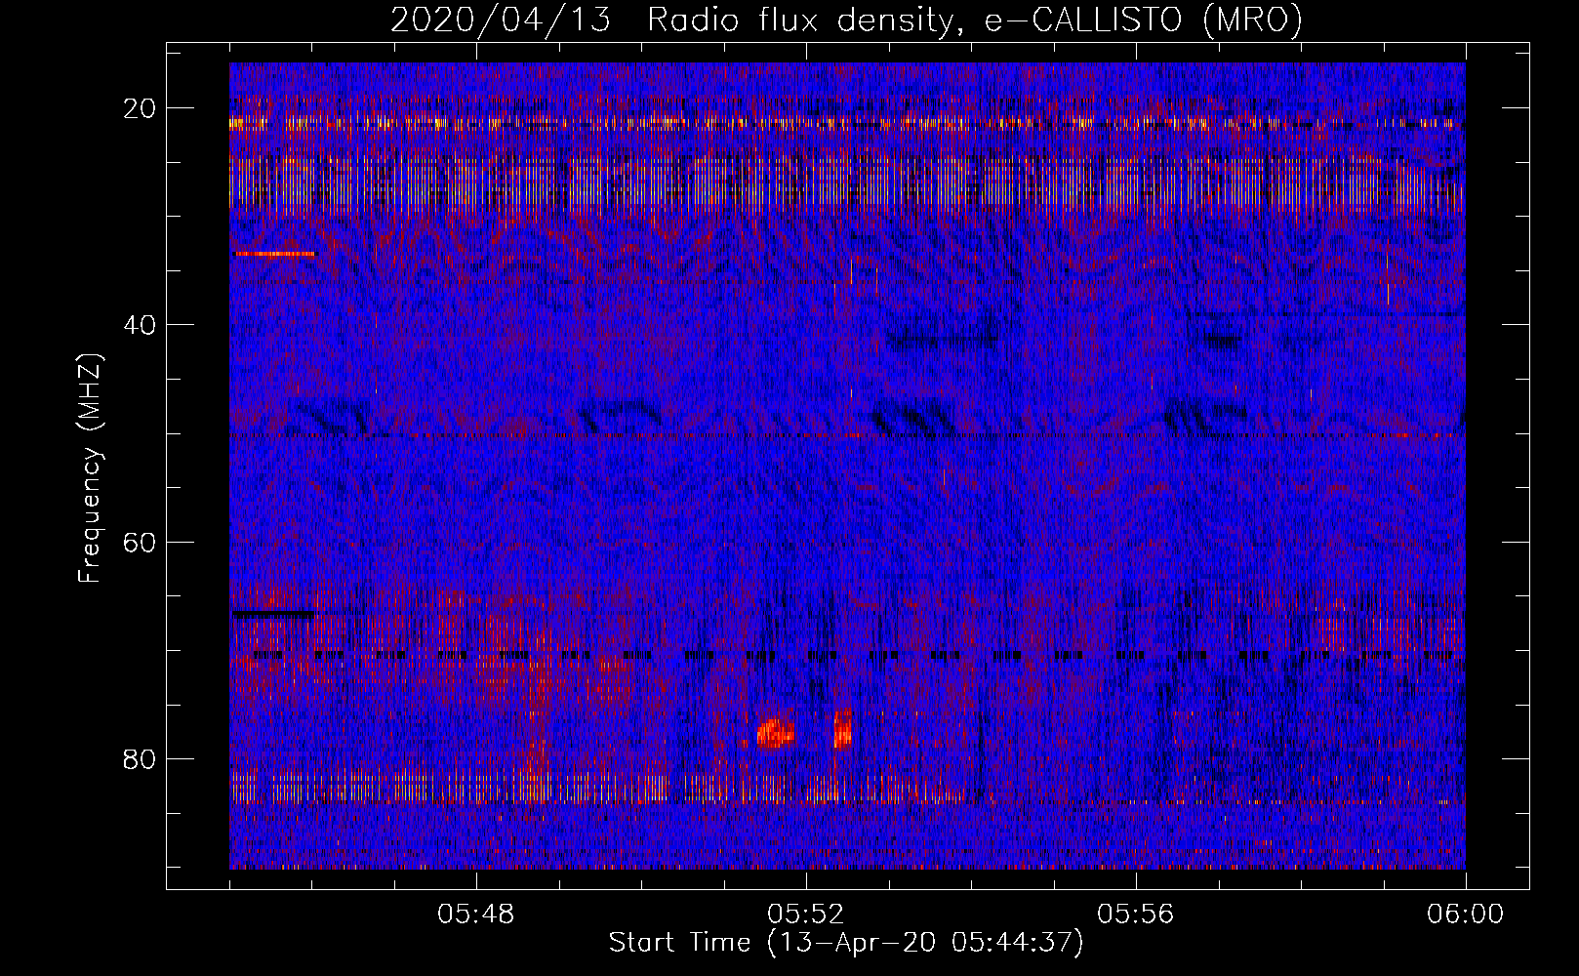
Task: Click the '80' frequency tick label
Action: (140, 759)
